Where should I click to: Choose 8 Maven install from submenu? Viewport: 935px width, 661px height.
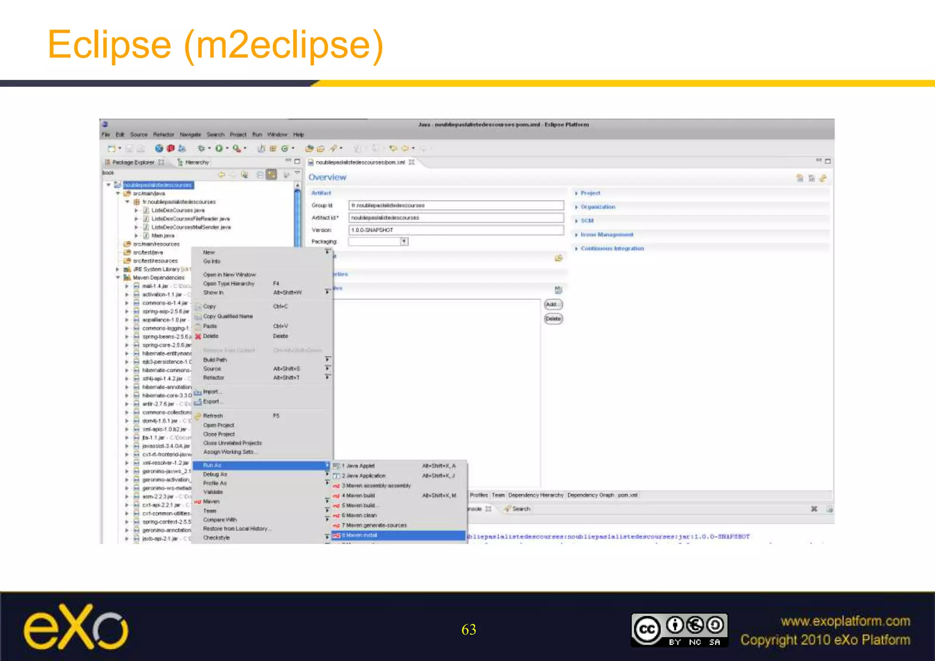[x=398, y=535]
